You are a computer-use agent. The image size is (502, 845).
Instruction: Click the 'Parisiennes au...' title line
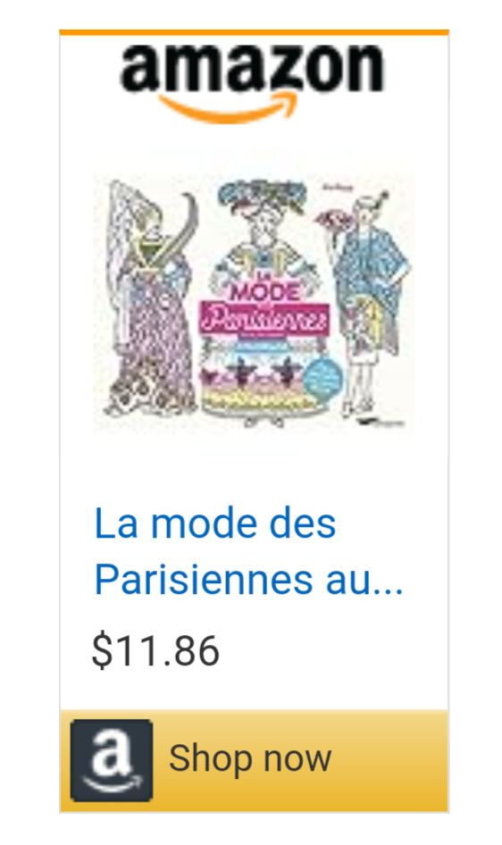tap(248, 580)
